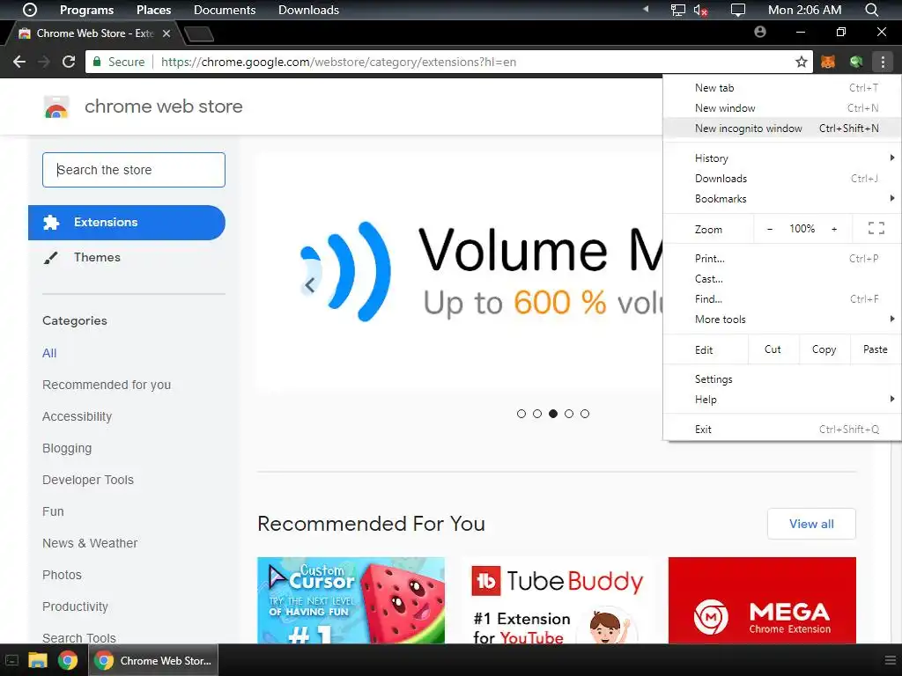Choose New window from Chrome menu
Image resolution: width=902 pixels, height=676 pixels.
point(782,108)
